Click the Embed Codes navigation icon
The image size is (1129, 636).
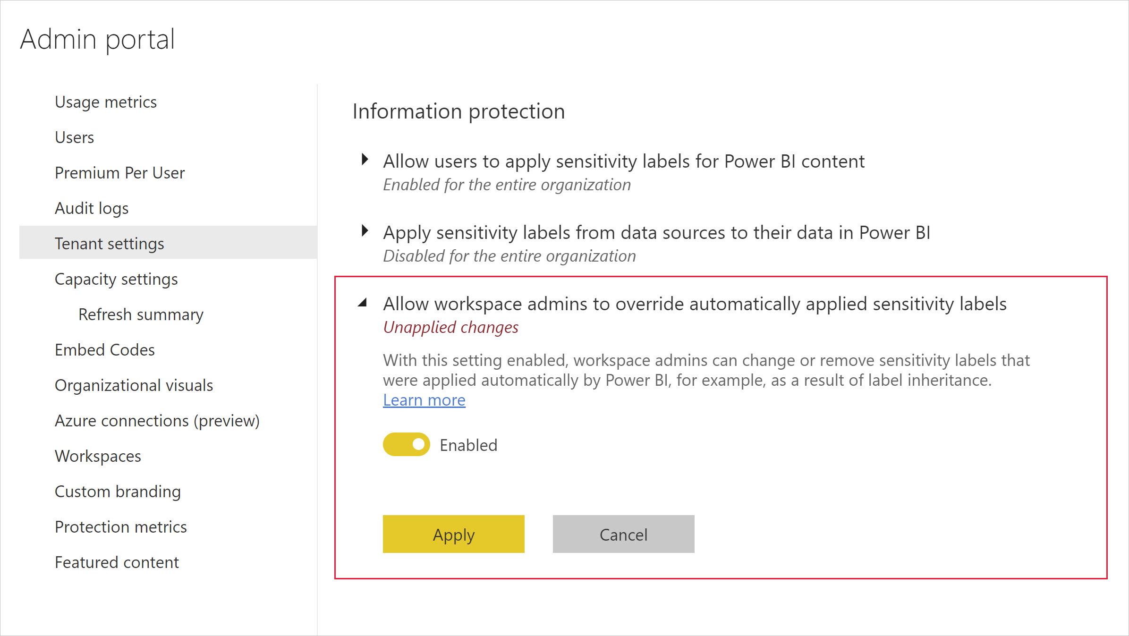[x=104, y=350]
